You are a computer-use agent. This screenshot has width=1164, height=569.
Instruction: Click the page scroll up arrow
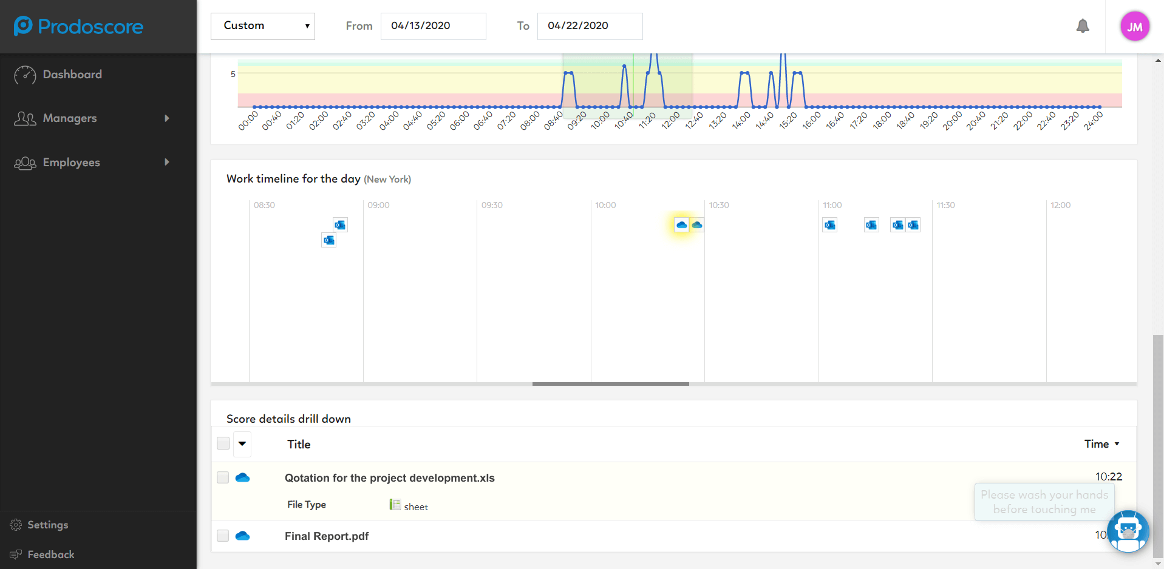point(1159,60)
